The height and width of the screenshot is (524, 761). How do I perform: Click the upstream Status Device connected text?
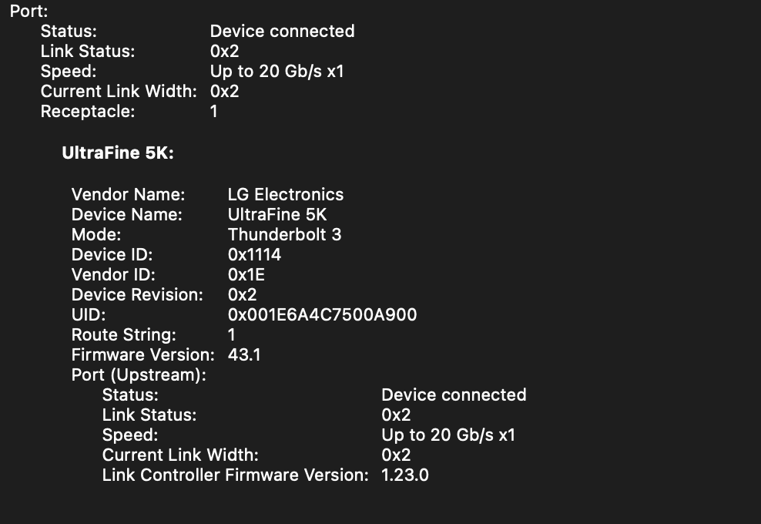click(x=454, y=395)
